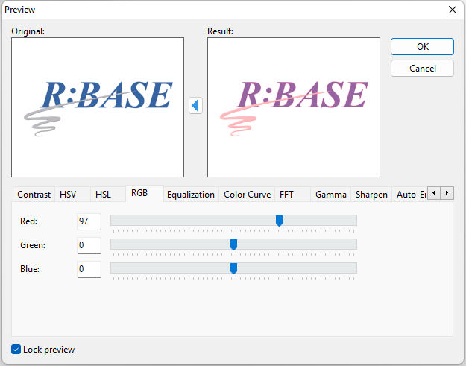Click the blue left arrow between previews

(x=195, y=105)
